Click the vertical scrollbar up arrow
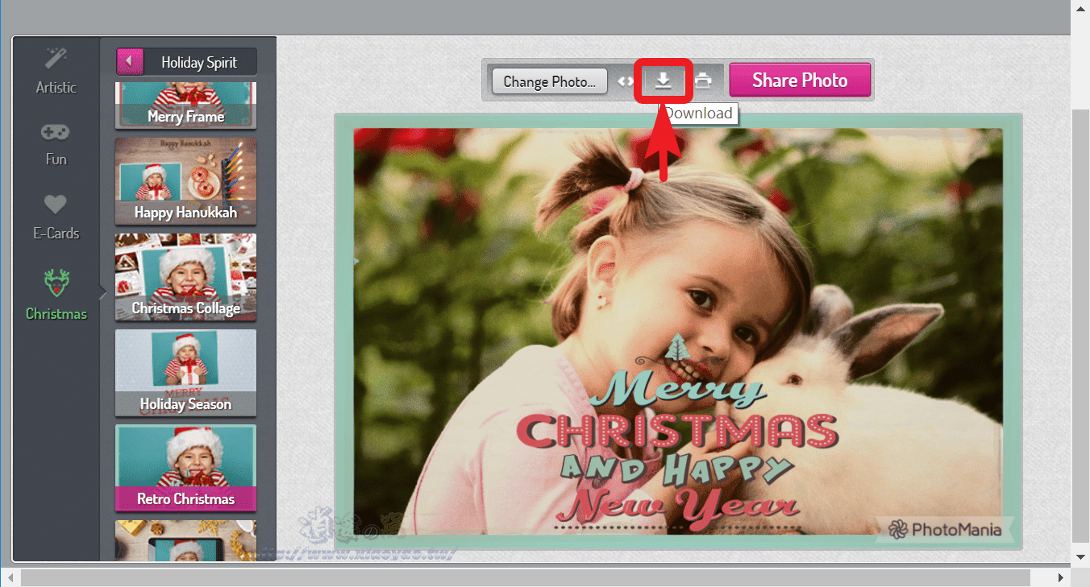Screen dimensions: 1090x587 (1081, 7)
